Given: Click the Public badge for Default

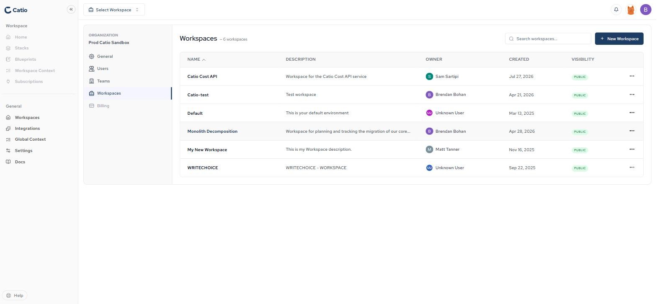Looking at the screenshot, I should [x=580, y=113].
